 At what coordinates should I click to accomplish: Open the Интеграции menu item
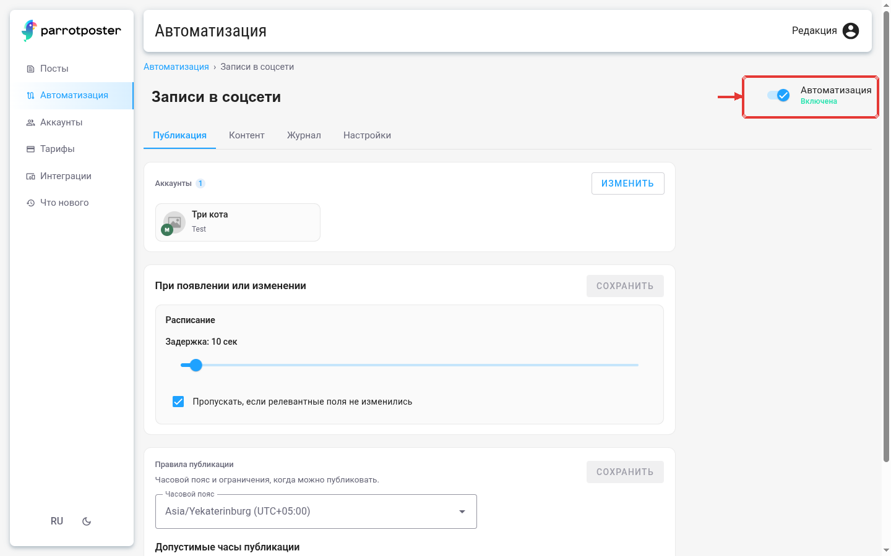(72, 176)
